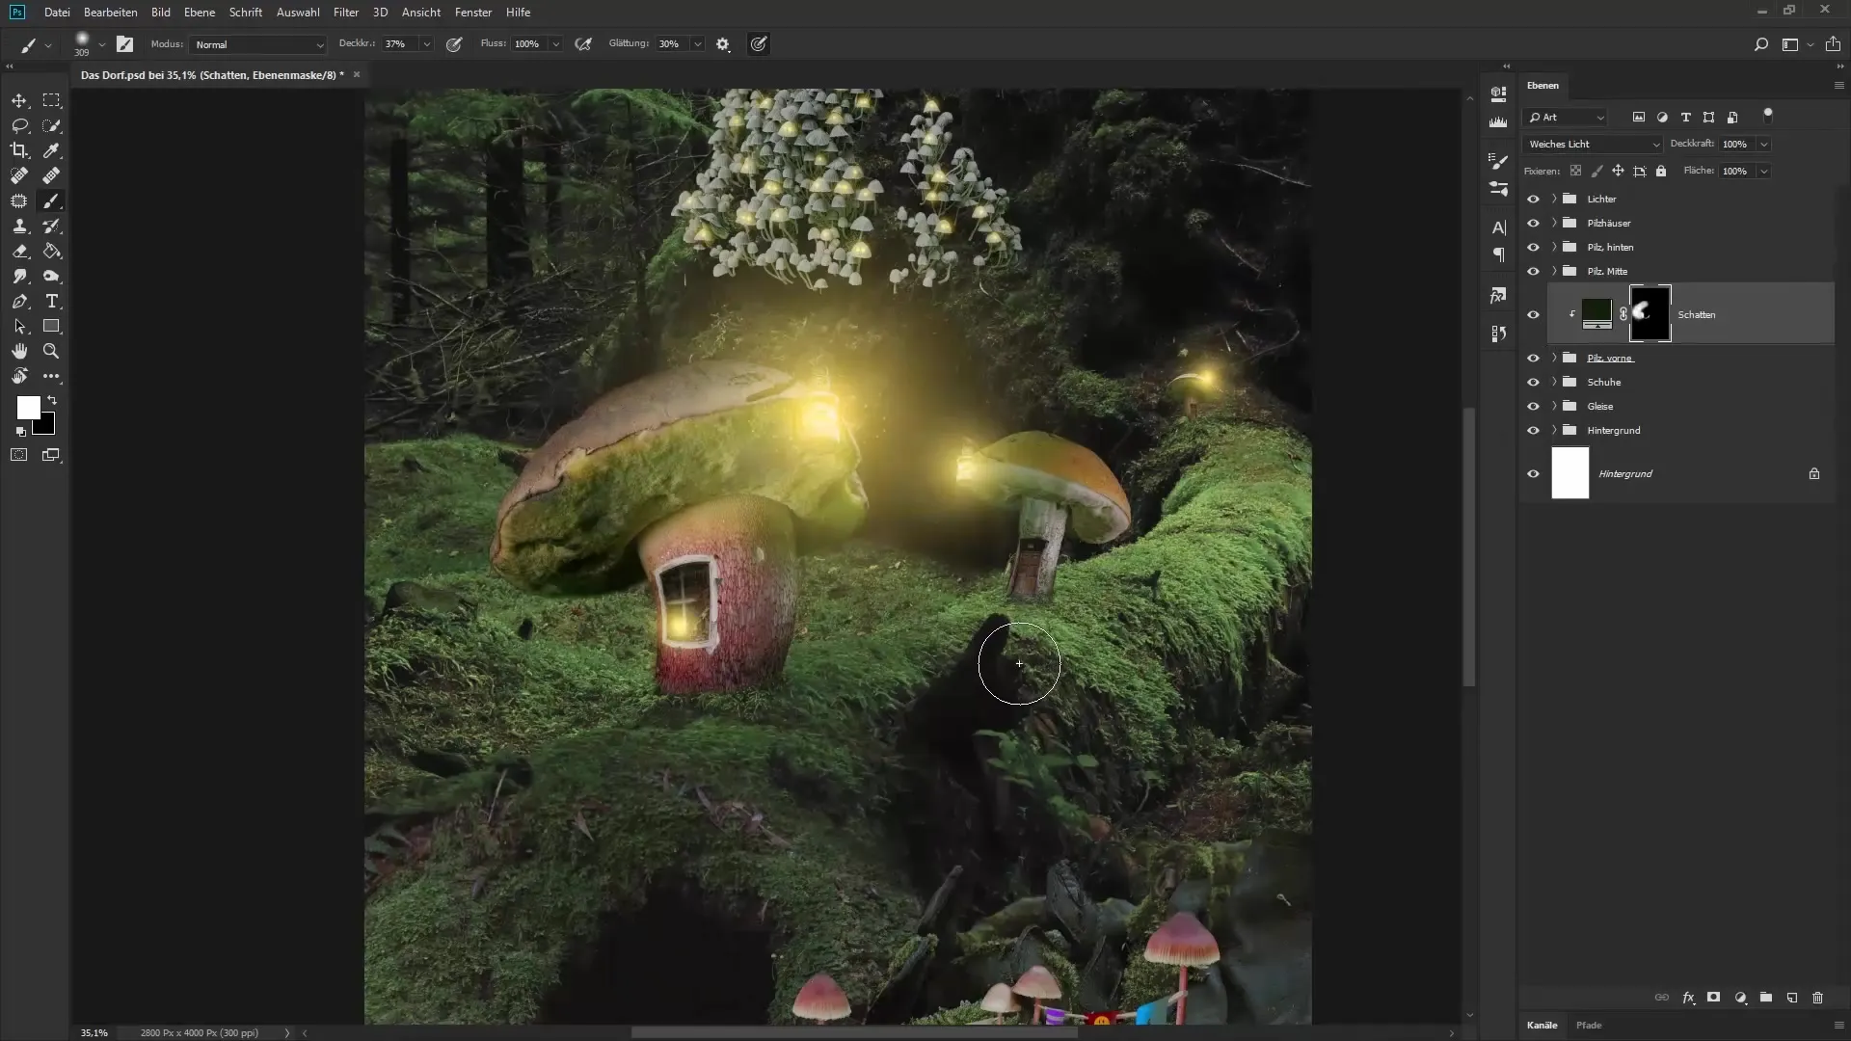Hide the Pilzhäuser group

(1533, 223)
